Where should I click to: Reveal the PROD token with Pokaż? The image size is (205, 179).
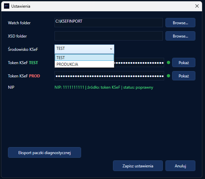coord(183,76)
